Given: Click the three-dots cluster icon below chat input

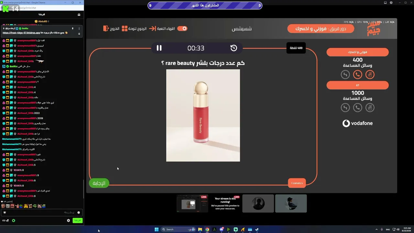Looking at the screenshot, I should (8, 221).
